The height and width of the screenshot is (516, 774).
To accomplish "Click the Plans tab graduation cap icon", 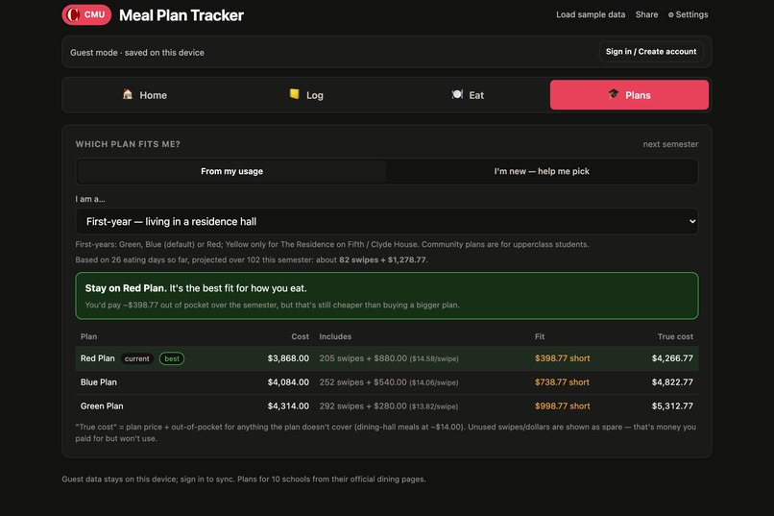I will coord(613,94).
